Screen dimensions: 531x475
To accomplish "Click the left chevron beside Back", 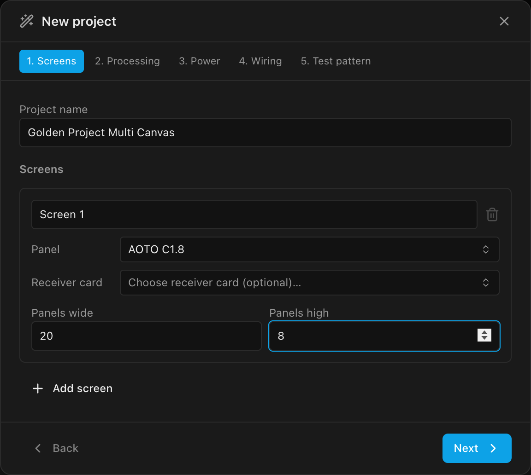I will coord(38,448).
